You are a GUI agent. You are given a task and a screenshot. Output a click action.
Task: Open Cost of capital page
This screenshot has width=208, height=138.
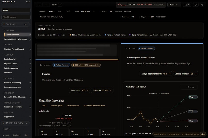click(10, 59)
